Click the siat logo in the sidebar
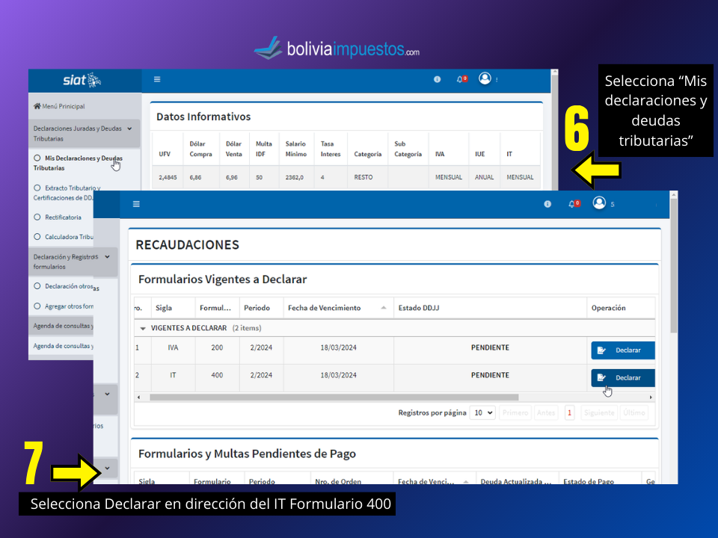718x538 pixels. tap(82, 80)
